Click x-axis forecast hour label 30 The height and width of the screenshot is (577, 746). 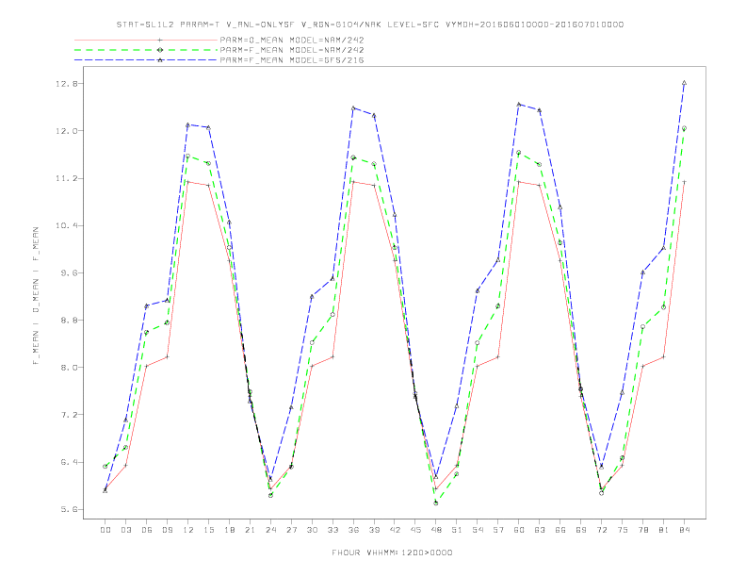tap(312, 530)
